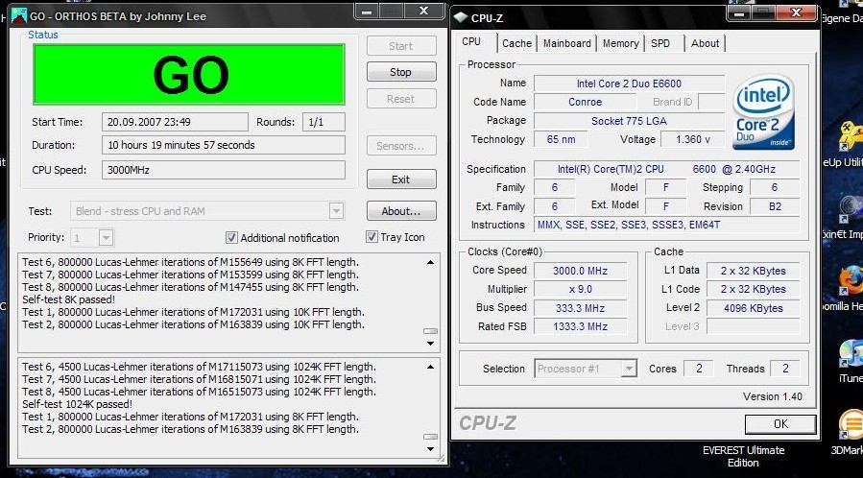
Task: Click the Intel Core 2 Duo logo
Action: tap(763, 112)
